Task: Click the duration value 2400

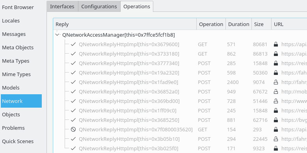Action: [x=233, y=82]
